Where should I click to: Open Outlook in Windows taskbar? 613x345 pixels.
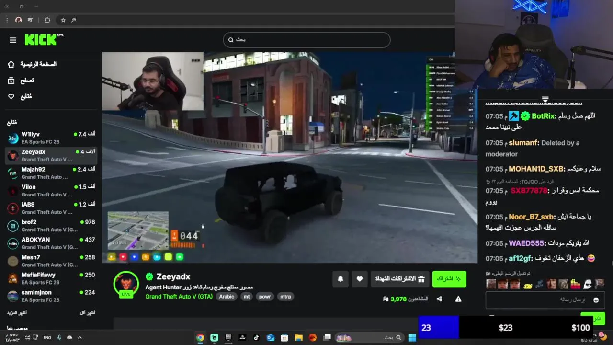(270, 338)
